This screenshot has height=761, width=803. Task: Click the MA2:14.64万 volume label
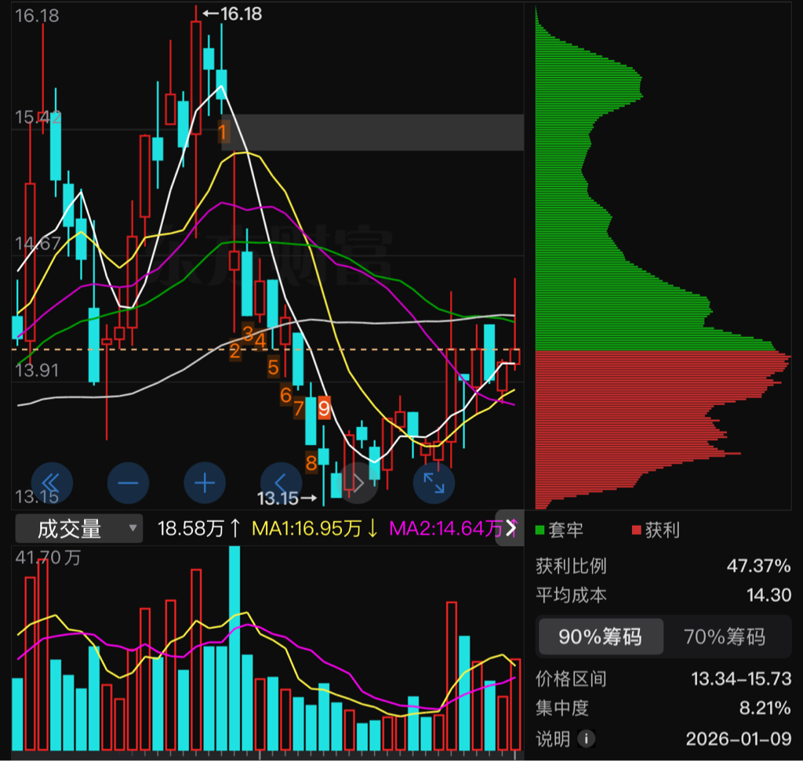[x=445, y=529]
